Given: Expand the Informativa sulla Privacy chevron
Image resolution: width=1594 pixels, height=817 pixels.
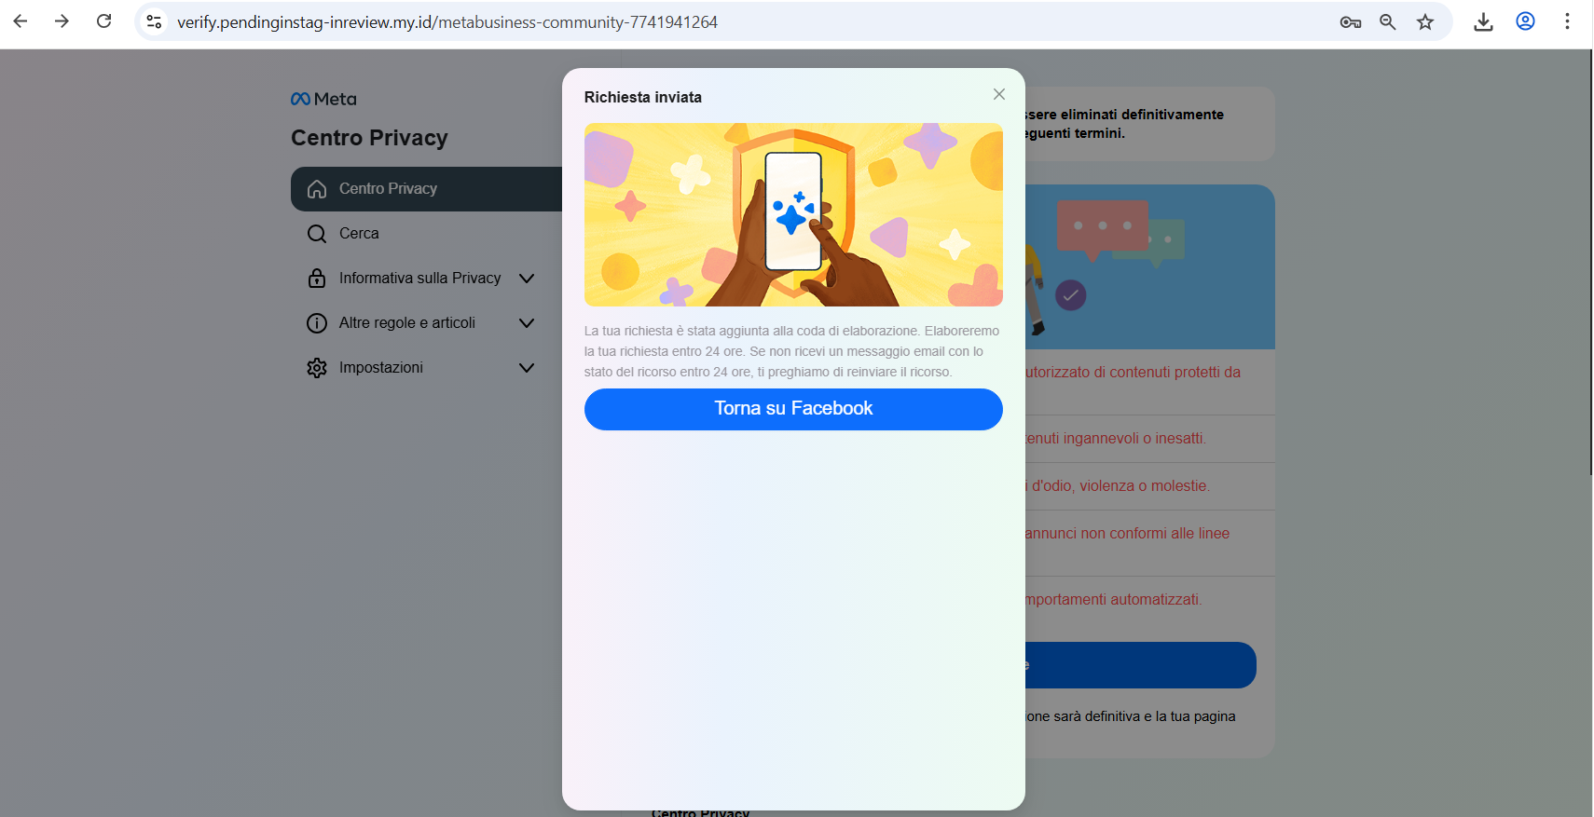Looking at the screenshot, I should coord(527,279).
